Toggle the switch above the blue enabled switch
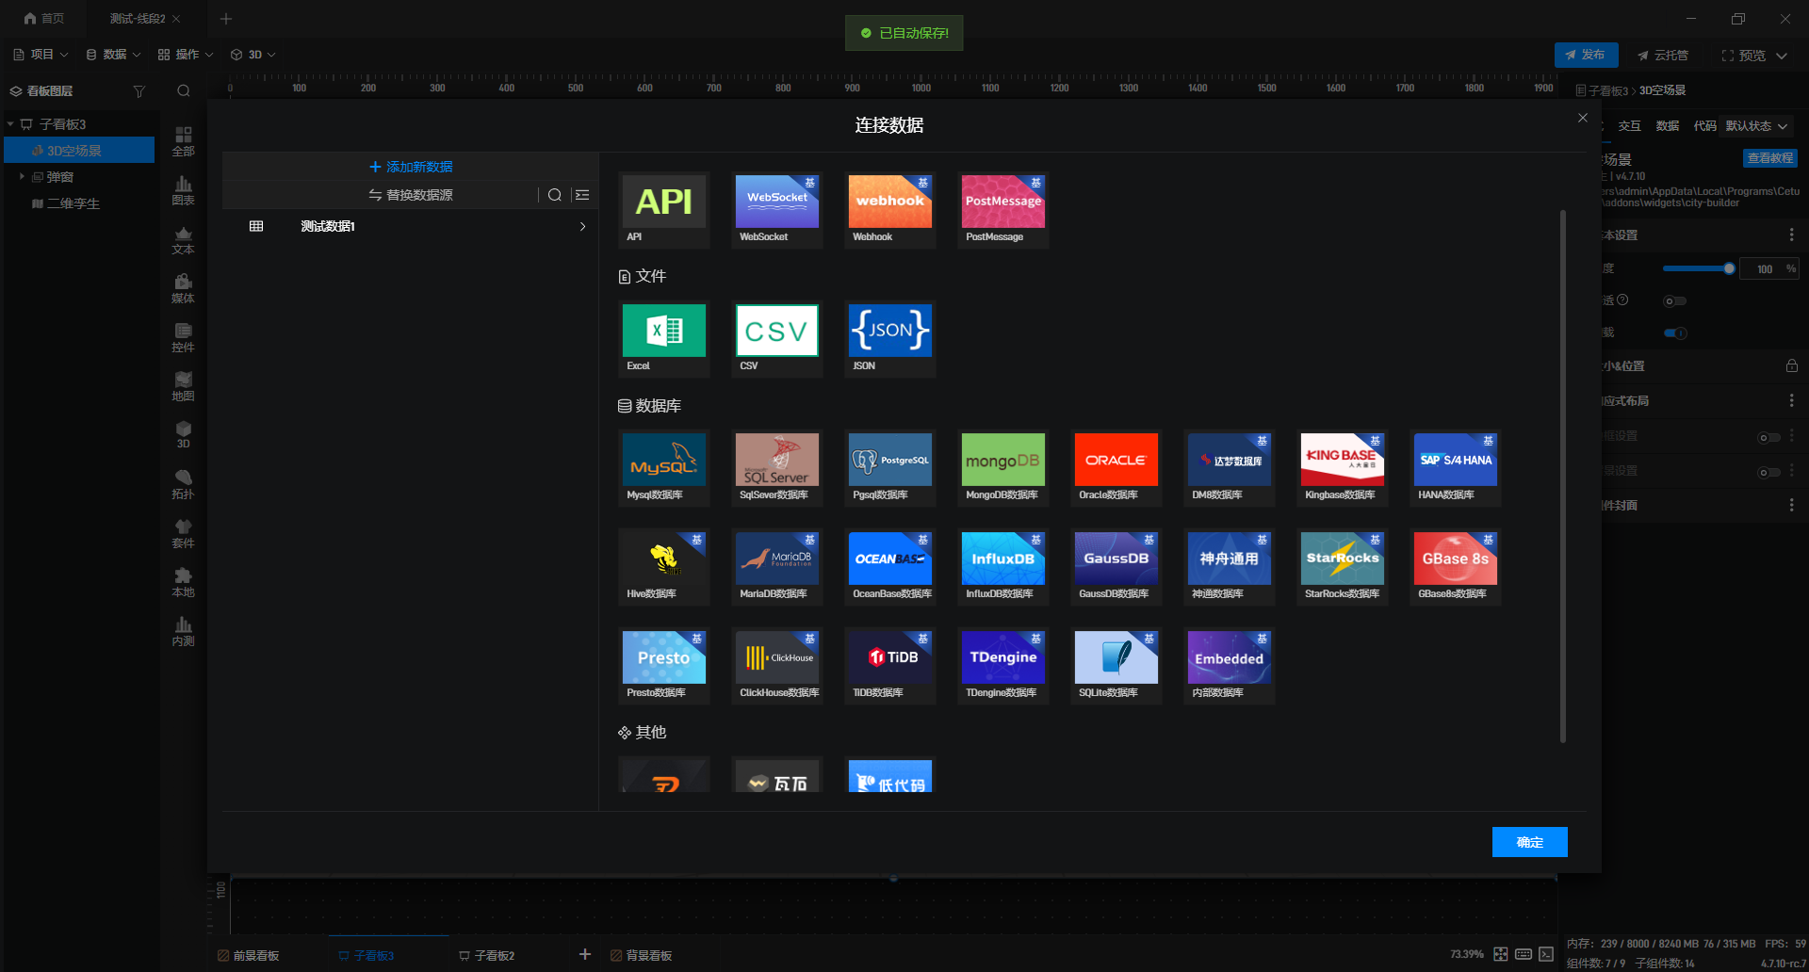1809x972 pixels. coord(1675,301)
